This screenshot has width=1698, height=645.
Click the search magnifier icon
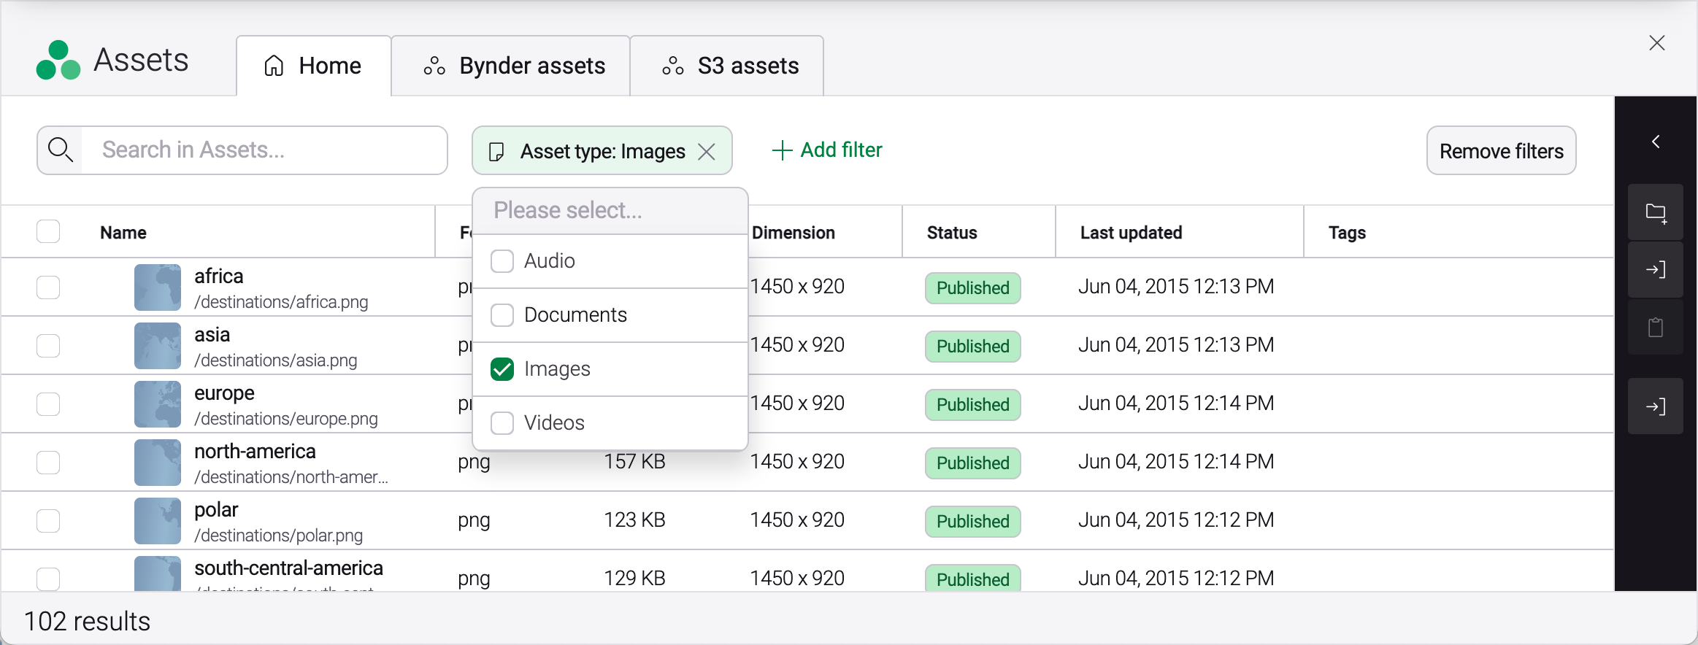point(60,150)
